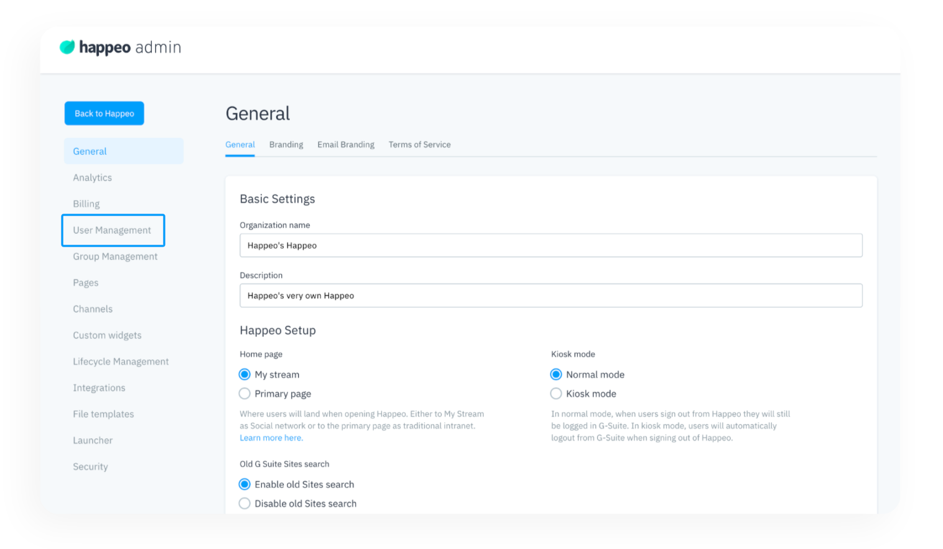Enable Kiosk mode radio option
Screen dimensions: 943x549
point(556,394)
